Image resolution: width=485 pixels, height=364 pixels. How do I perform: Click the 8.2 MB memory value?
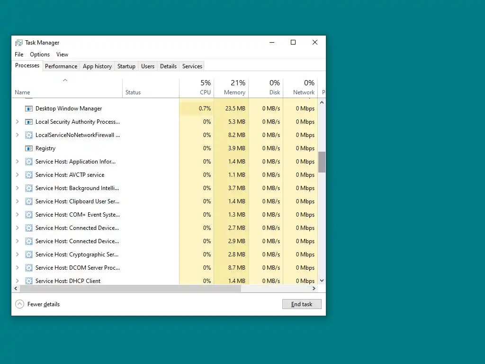237,135
